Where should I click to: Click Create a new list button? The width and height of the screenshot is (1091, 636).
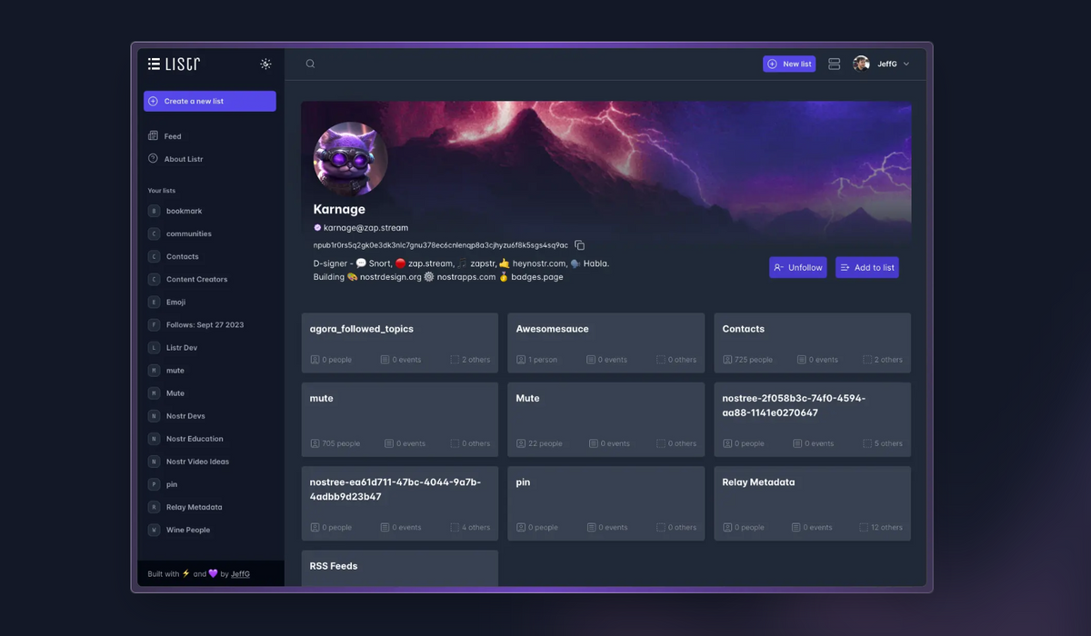[209, 101]
